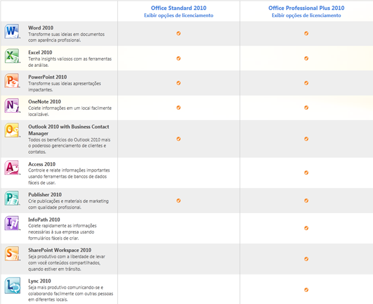Click the Word 2010 icon
The width and height of the screenshot is (373, 304).
coord(12,31)
